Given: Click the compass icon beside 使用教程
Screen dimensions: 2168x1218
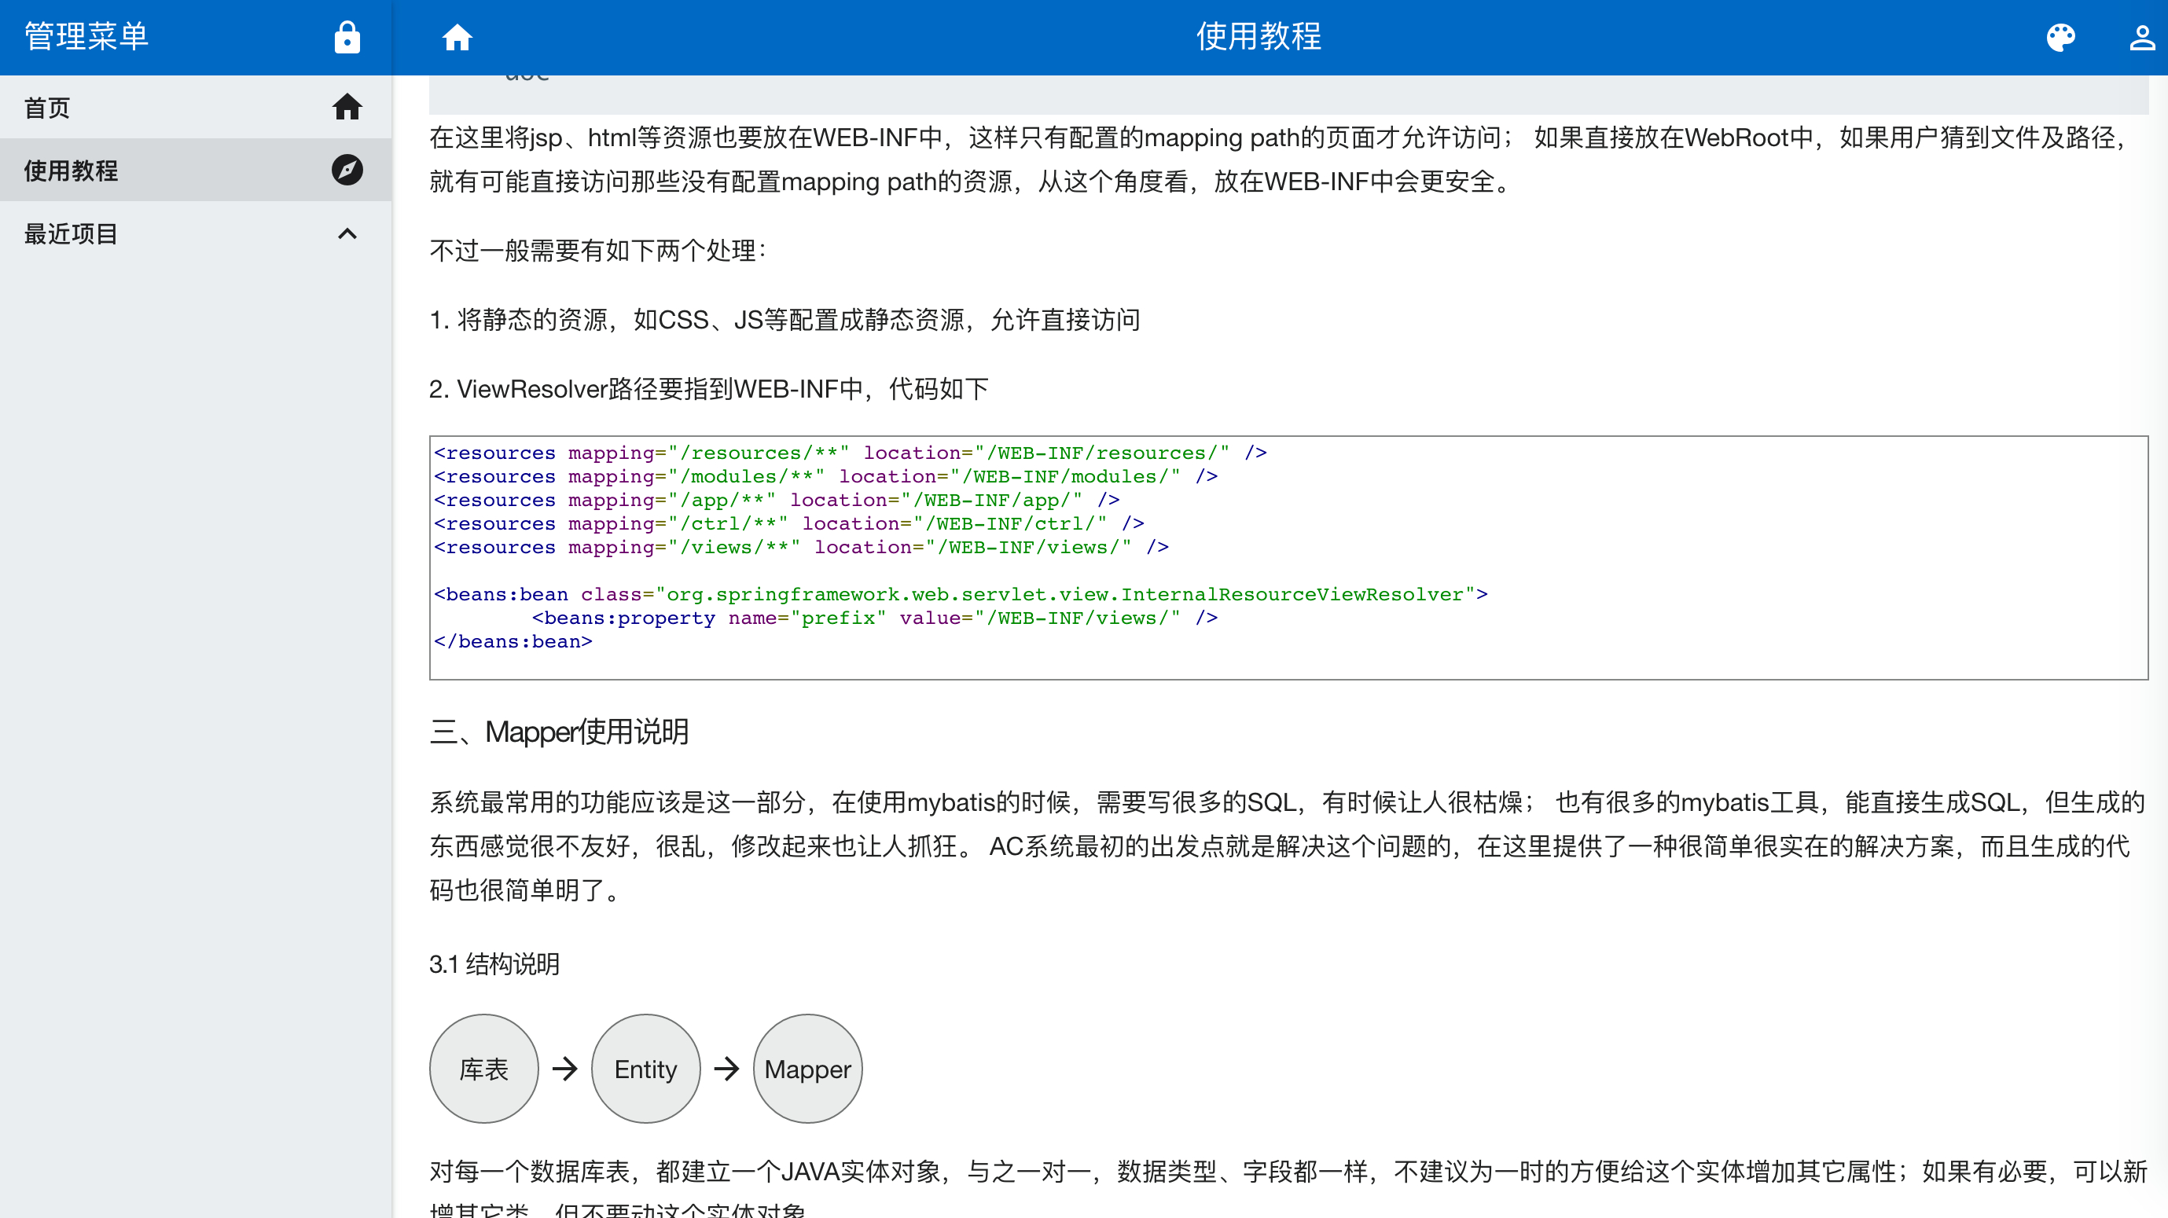Looking at the screenshot, I should 347,170.
